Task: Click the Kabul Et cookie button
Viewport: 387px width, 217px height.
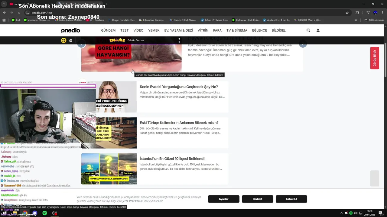Action: tap(291, 199)
